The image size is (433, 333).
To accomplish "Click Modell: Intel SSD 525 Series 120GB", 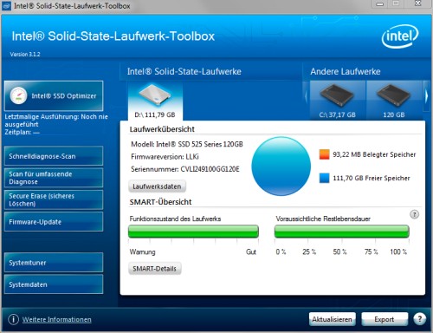I will point(187,144).
